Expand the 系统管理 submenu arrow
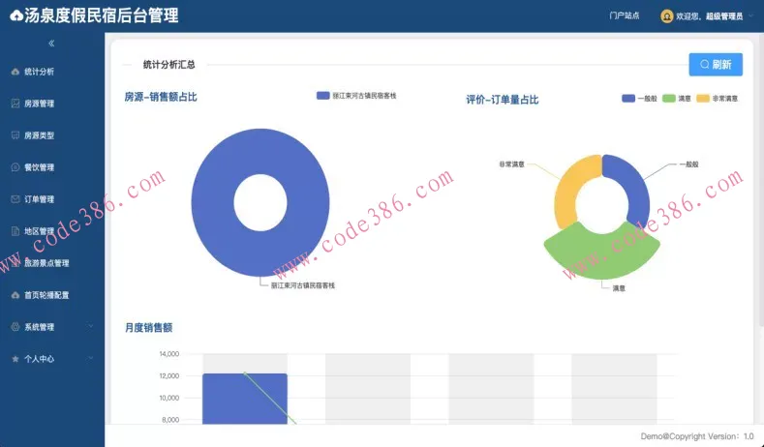The width and height of the screenshot is (764, 447). (91, 326)
